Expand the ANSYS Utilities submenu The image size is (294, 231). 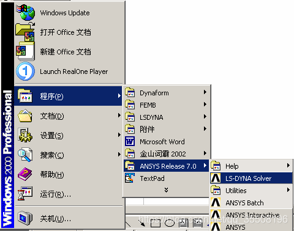251,191
